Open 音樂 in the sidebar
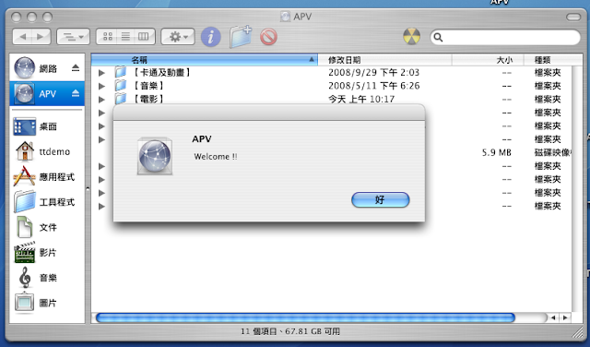Image resolution: width=590 pixels, height=347 pixels. tap(47, 278)
